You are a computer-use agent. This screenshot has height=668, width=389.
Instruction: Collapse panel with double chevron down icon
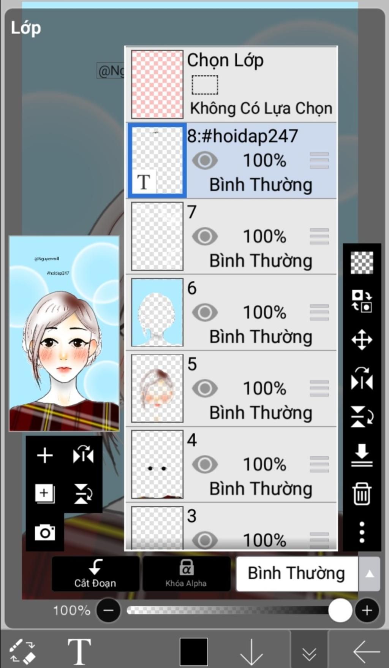[x=309, y=654]
